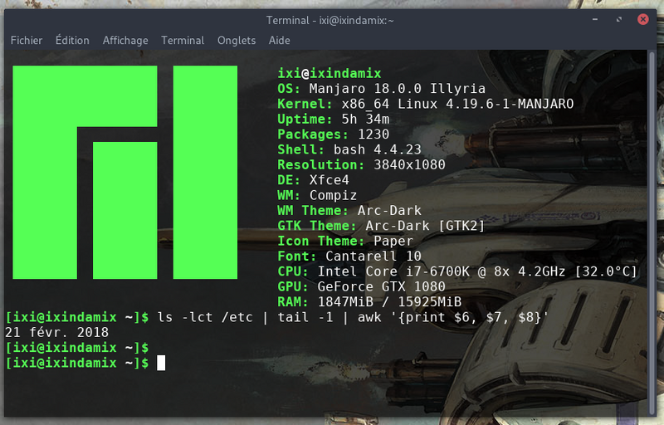Click the Icon Theme 'Paper' line

345,241
